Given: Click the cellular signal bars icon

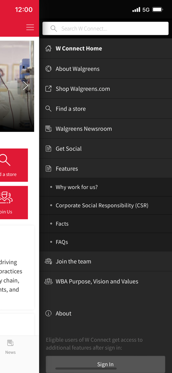Looking at the screenshot, I should [136, 9].
